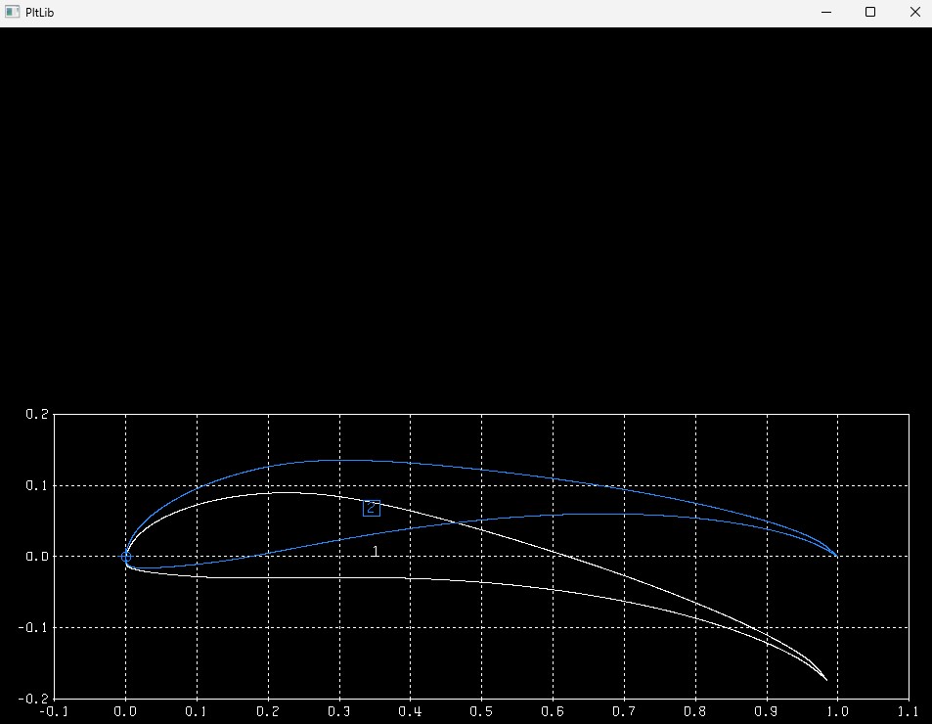Click the x-axis label 0.8
932x724 pixels.
694,711
